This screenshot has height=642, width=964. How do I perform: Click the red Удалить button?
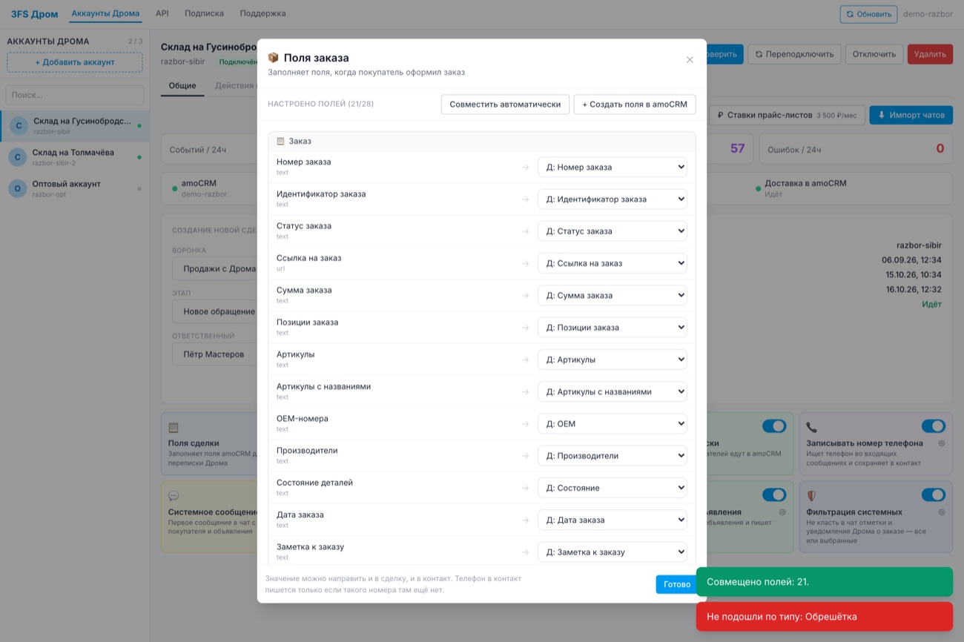coord(930,54)
